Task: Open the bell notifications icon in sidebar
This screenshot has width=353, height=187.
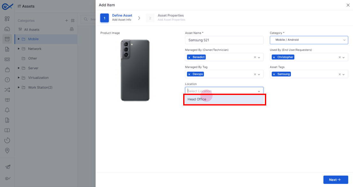Action: click(x=7, y=110)
